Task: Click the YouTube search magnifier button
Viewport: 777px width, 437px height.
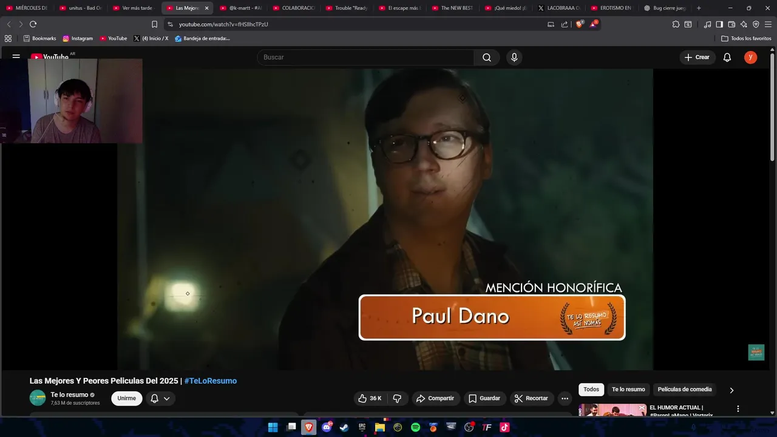Action: click(487, 57)
